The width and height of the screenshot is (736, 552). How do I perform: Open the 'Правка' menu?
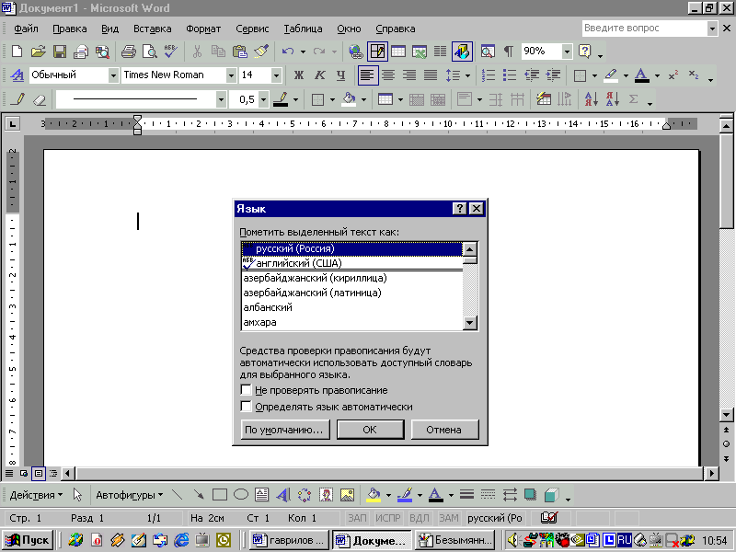click(70, 29)
